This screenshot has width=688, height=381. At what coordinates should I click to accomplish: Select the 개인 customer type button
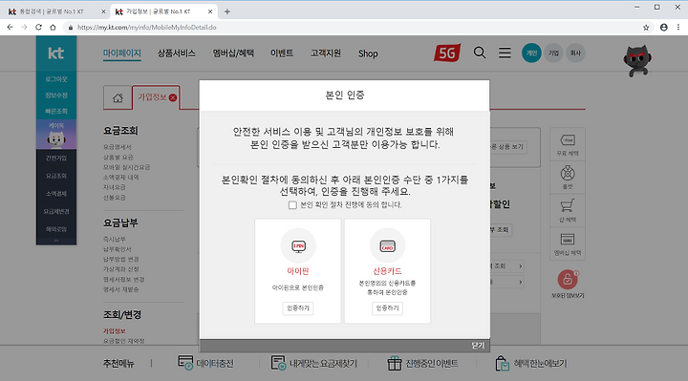coord(531,53)
